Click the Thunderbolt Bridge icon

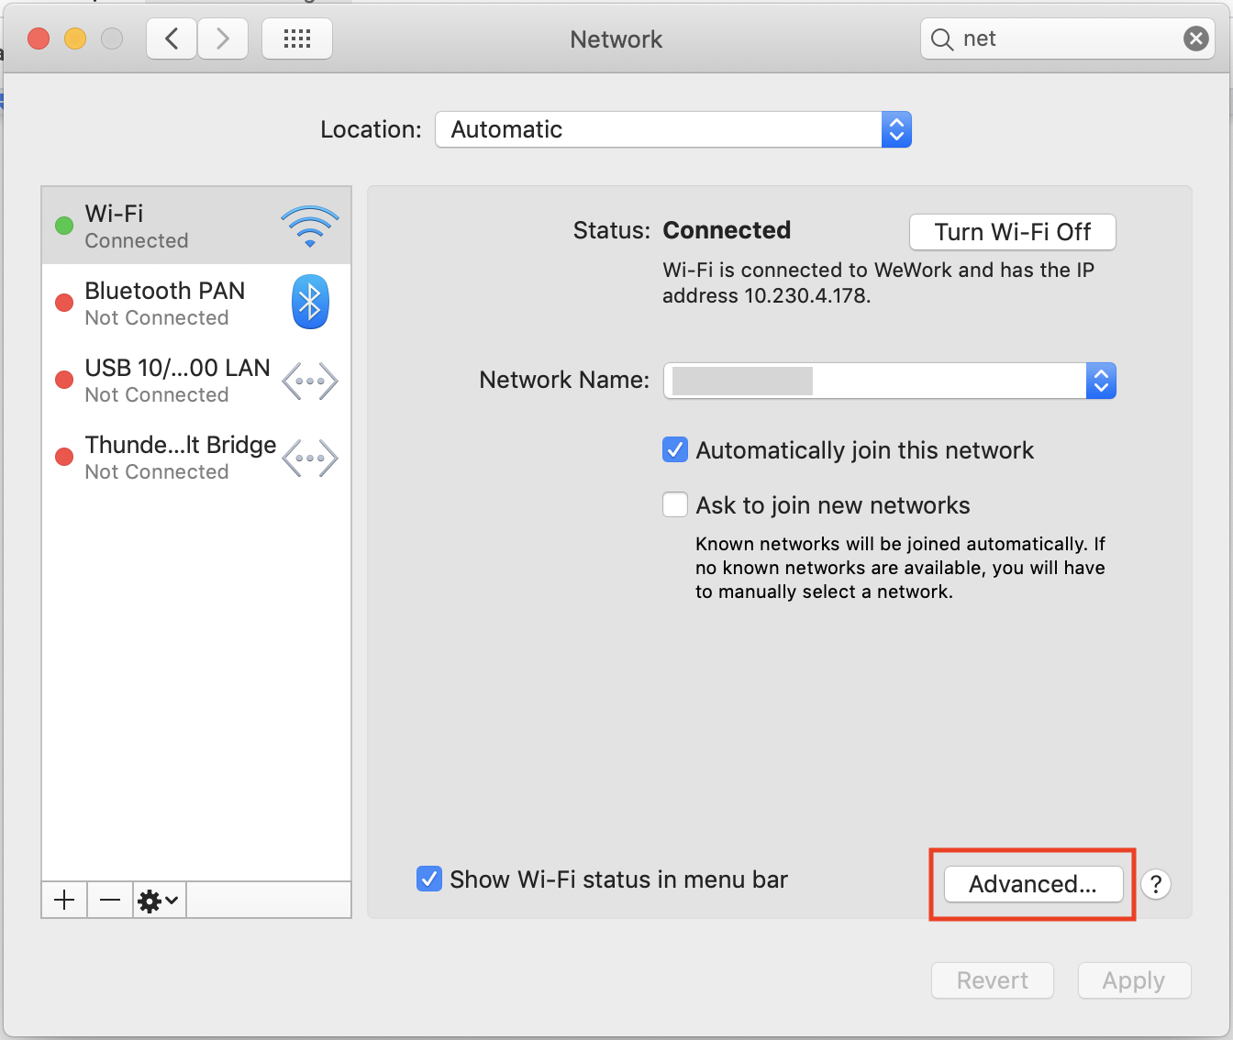pyautogui.click(x=309, y=457)
